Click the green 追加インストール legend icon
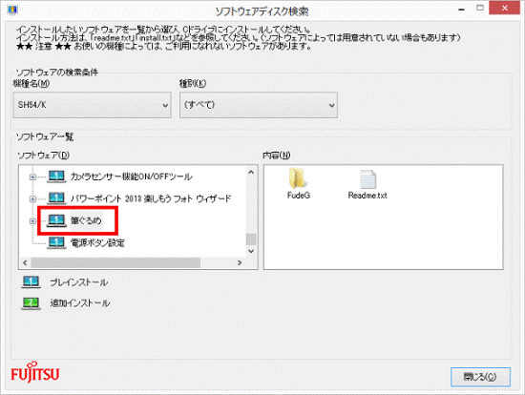 click(x=31, y=303)
